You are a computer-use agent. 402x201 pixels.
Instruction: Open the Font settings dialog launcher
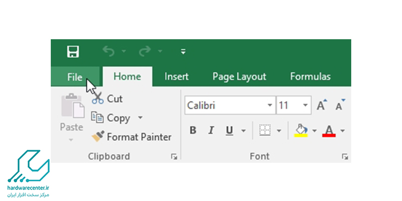345,157
